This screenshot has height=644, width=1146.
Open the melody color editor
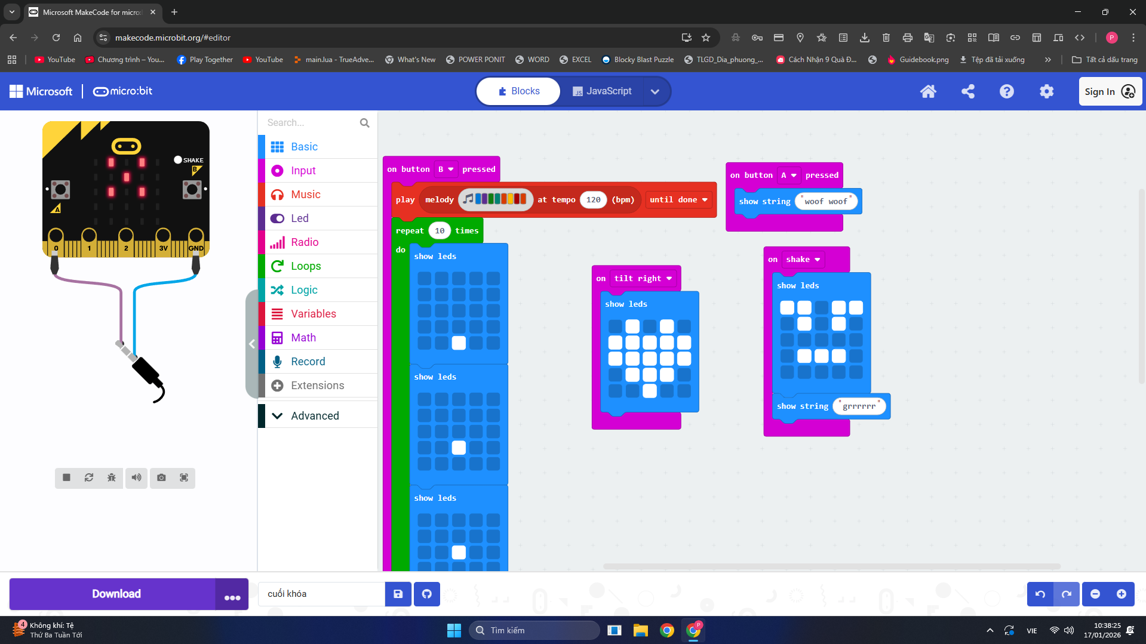pos(495,200)
